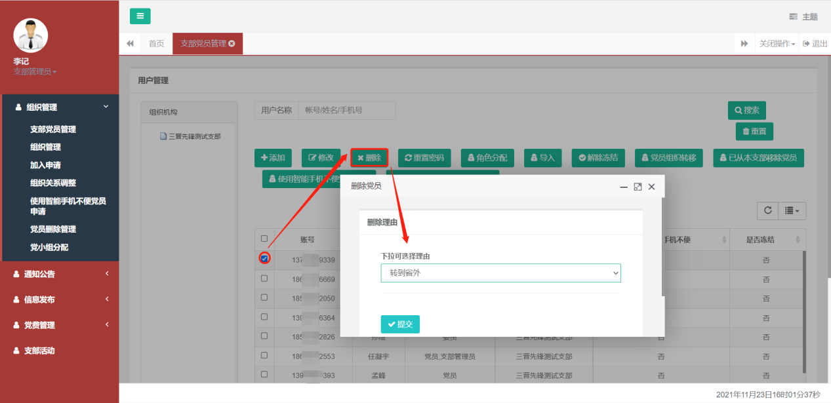Screen dimensions: 831x403
Task: Switch to the 首页 tab
Action: [x=156, y=44]
